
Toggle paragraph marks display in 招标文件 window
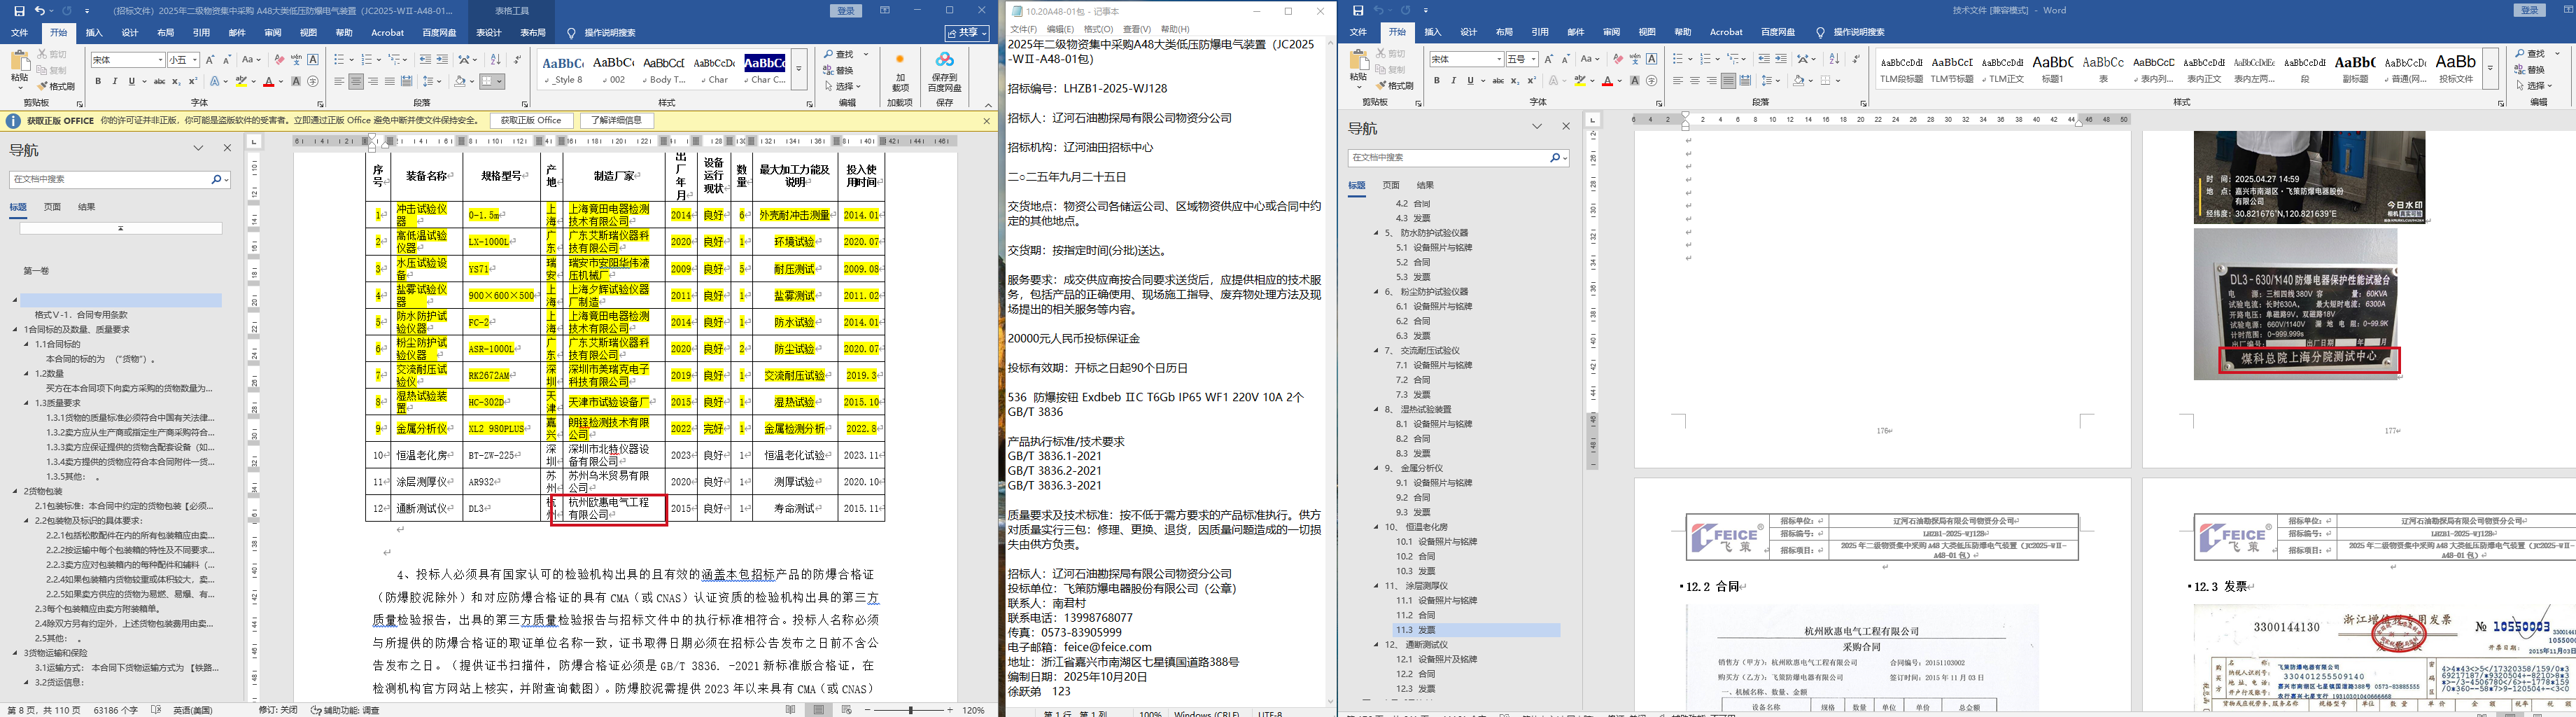517,60
